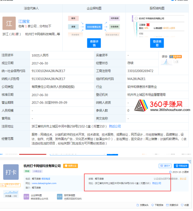Click the 100万人民币 registered capital value

40,55
